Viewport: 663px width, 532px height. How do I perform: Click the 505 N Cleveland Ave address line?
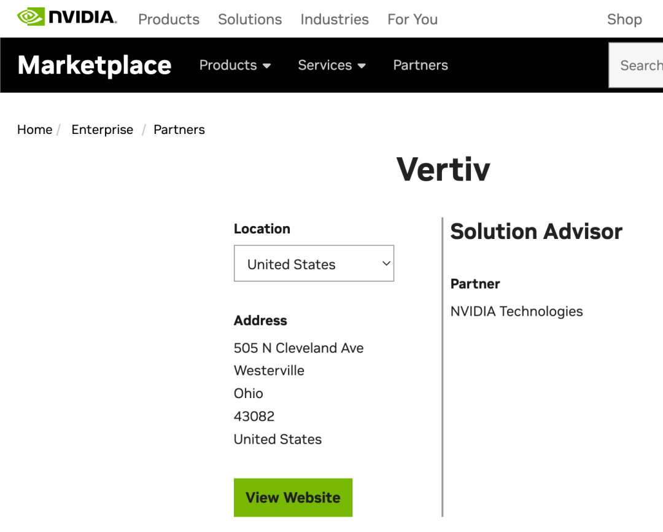[298, 348]
